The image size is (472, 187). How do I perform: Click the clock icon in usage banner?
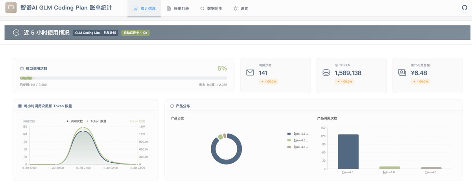pyautogui.click(x=16, y=33)
